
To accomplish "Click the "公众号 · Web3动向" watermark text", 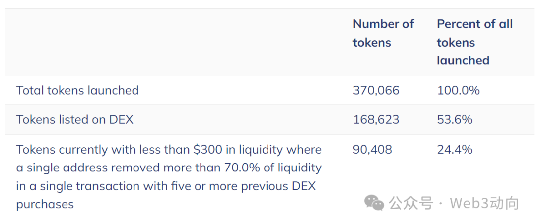I will 454,203.
